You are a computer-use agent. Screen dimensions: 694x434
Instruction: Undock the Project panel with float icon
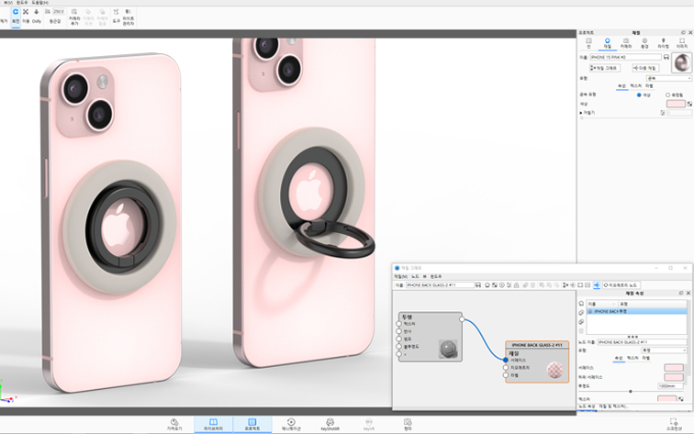point(683,33)
